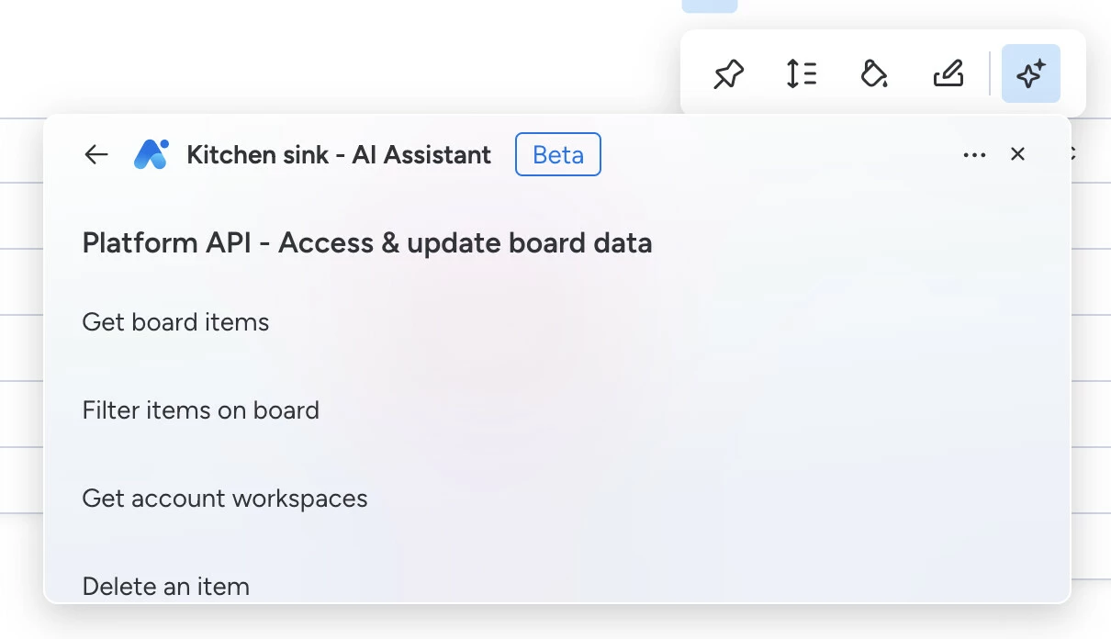The image size is (1111, 639).
Task: Click the Platform API section heading
Action: tap(367, 243)
